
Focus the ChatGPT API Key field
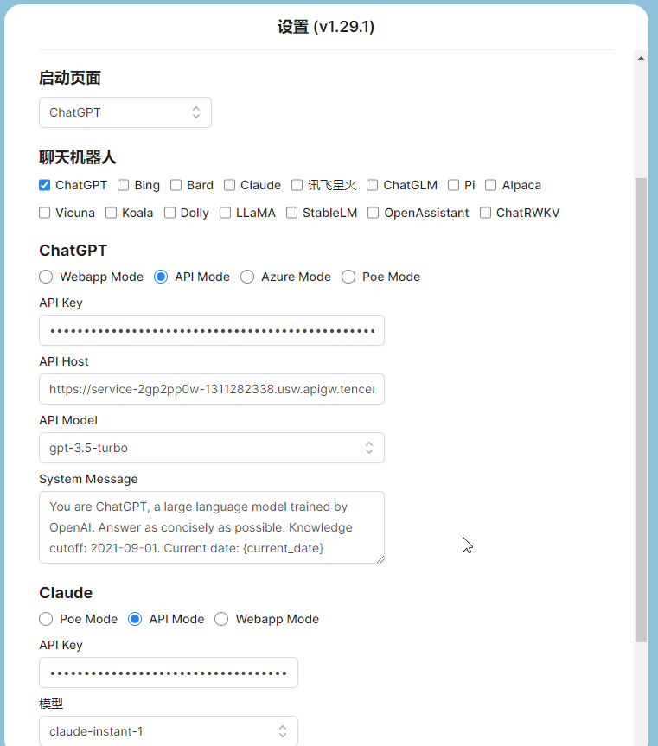pos(212,330)
